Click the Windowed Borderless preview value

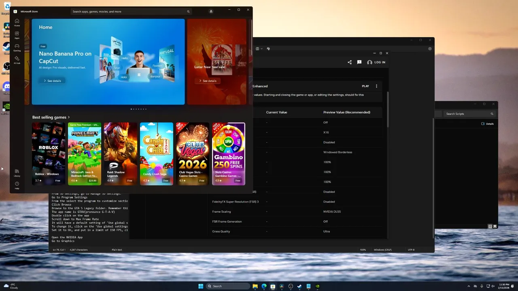click(338, 152)
